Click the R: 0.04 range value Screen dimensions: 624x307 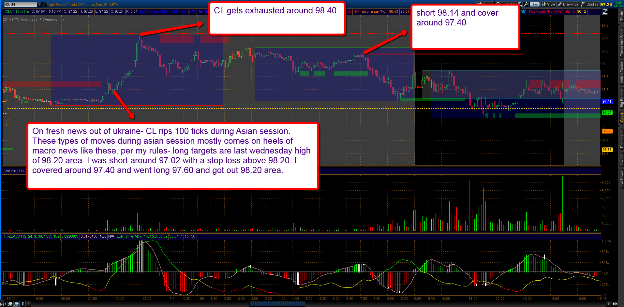coord(132,11)
